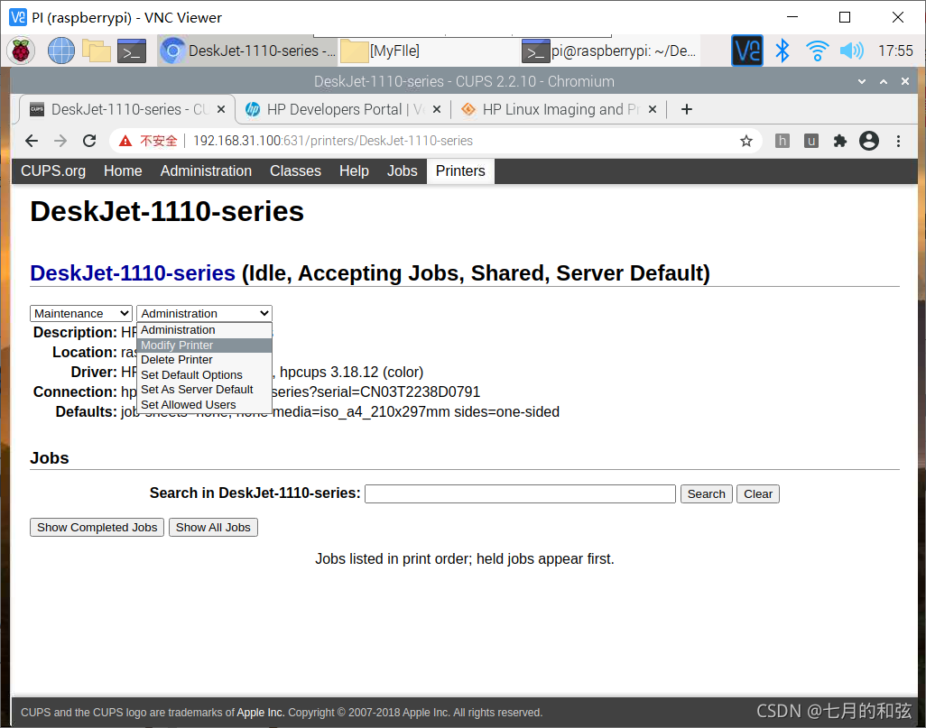Switch to pi@raspberrypi terminal taskbar window
Viewport: 926px width, 728px height.
click(x=609, y=51)
